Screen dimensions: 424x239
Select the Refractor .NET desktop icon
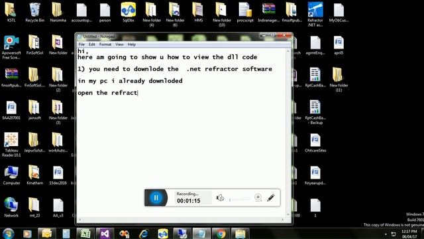point(315,15)
